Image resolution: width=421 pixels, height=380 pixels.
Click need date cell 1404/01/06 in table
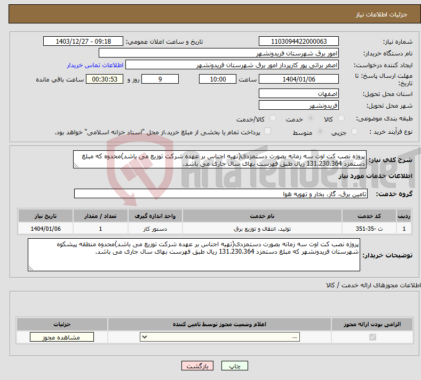[46, 229]
